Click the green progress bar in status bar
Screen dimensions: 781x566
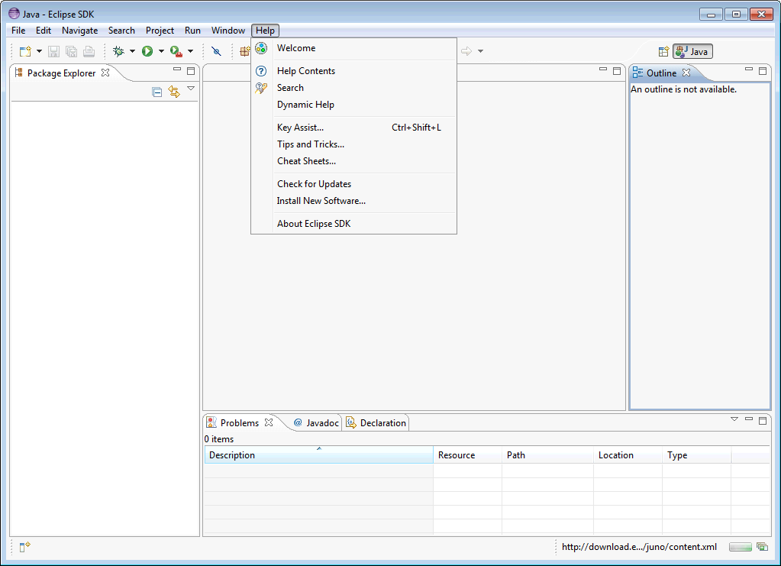point(740,547)
